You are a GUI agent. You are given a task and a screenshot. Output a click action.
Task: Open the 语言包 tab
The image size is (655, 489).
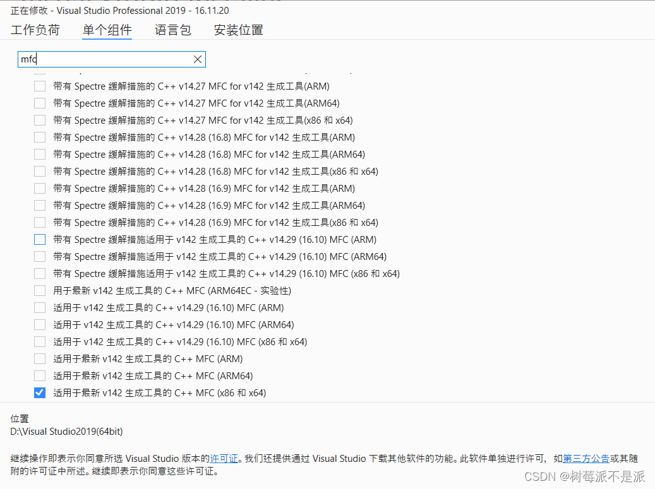[x=172, y=30]
